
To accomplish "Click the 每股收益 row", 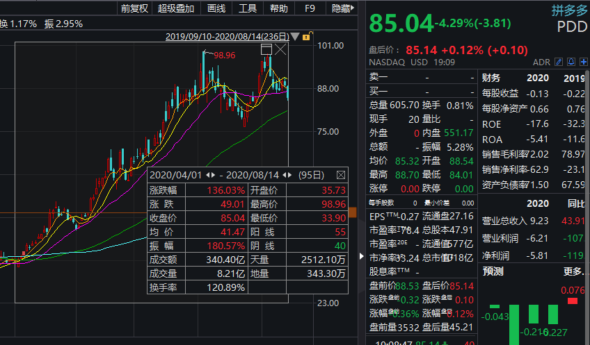I will [x=534, y=93].
